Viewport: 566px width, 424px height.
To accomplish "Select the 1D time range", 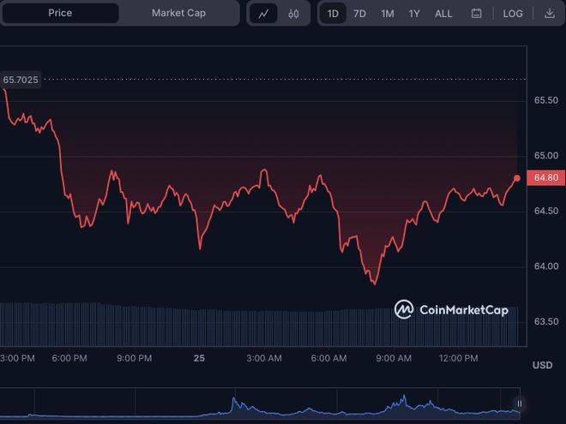I will click(333, 14).
